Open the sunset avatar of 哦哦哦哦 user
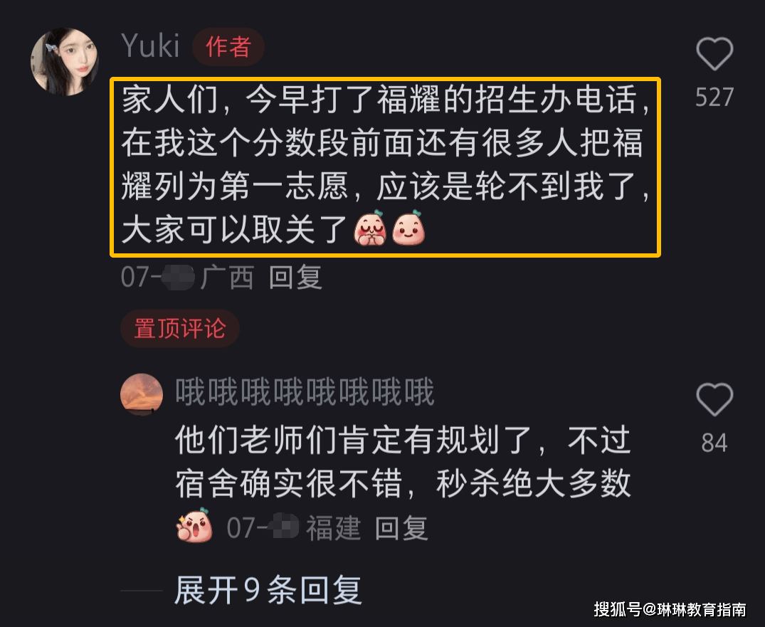This screenshot has width=765, height=627. pos(142,394)
